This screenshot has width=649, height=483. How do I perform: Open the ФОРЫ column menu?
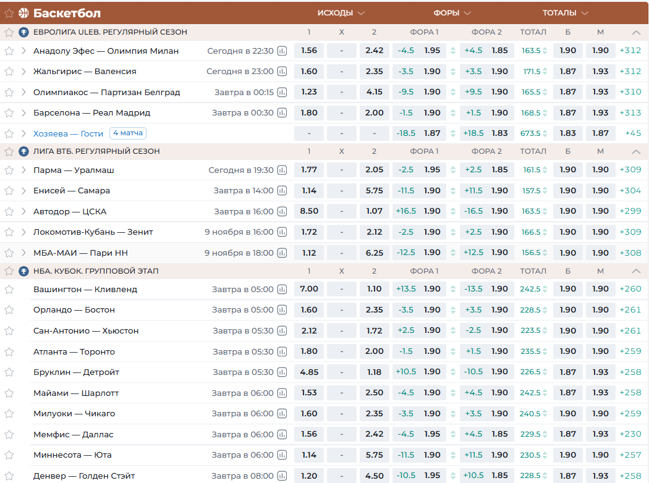point(452,13)
